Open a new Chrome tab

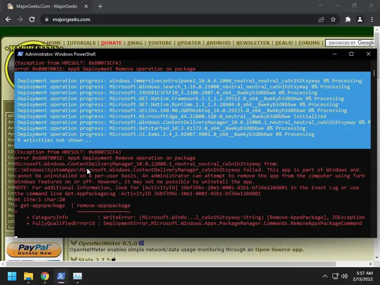click(100, 6)
